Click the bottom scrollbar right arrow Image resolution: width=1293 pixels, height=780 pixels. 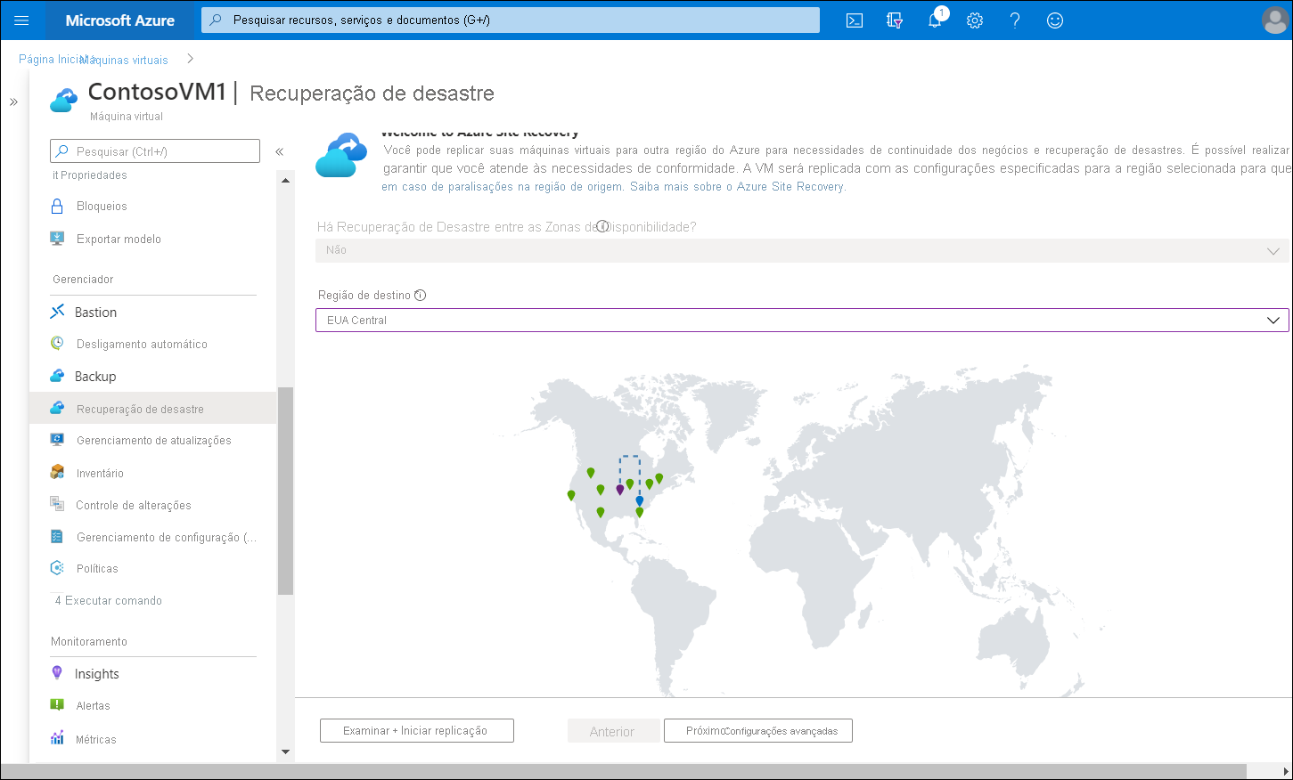[x=1284, y=771]
